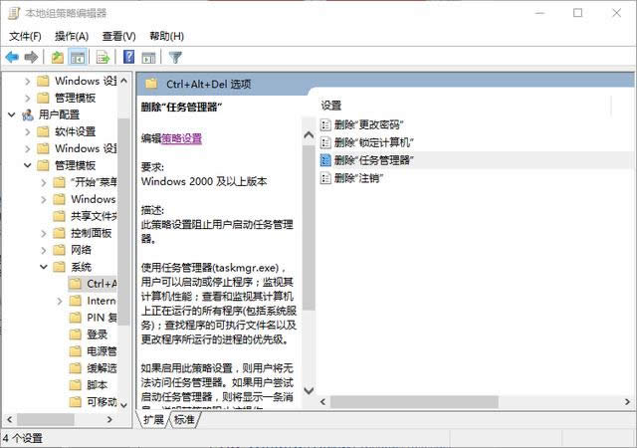Click the Up one level folder icon

point(58,58)
